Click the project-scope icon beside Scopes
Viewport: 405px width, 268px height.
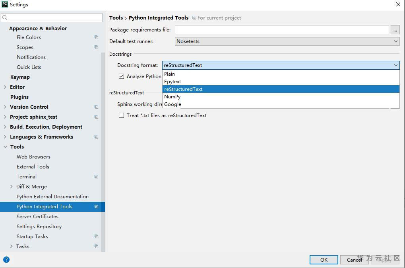(x=96, y=47)
